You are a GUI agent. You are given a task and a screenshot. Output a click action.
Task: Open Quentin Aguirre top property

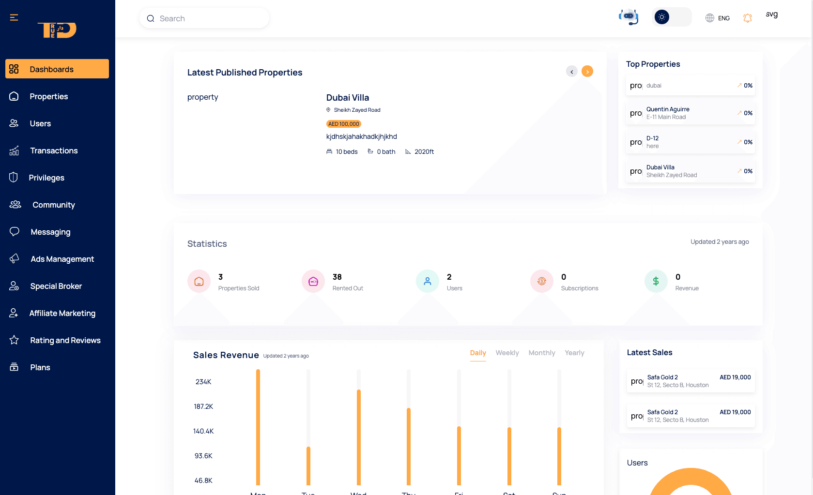tap(690, 113)
